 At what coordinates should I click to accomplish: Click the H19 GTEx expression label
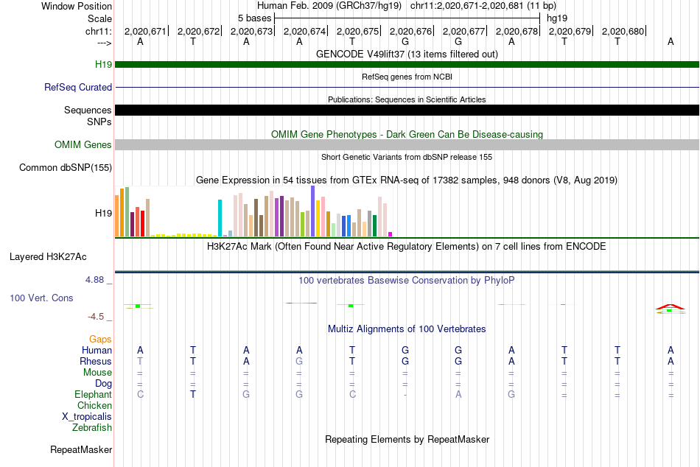pos(103,213)
